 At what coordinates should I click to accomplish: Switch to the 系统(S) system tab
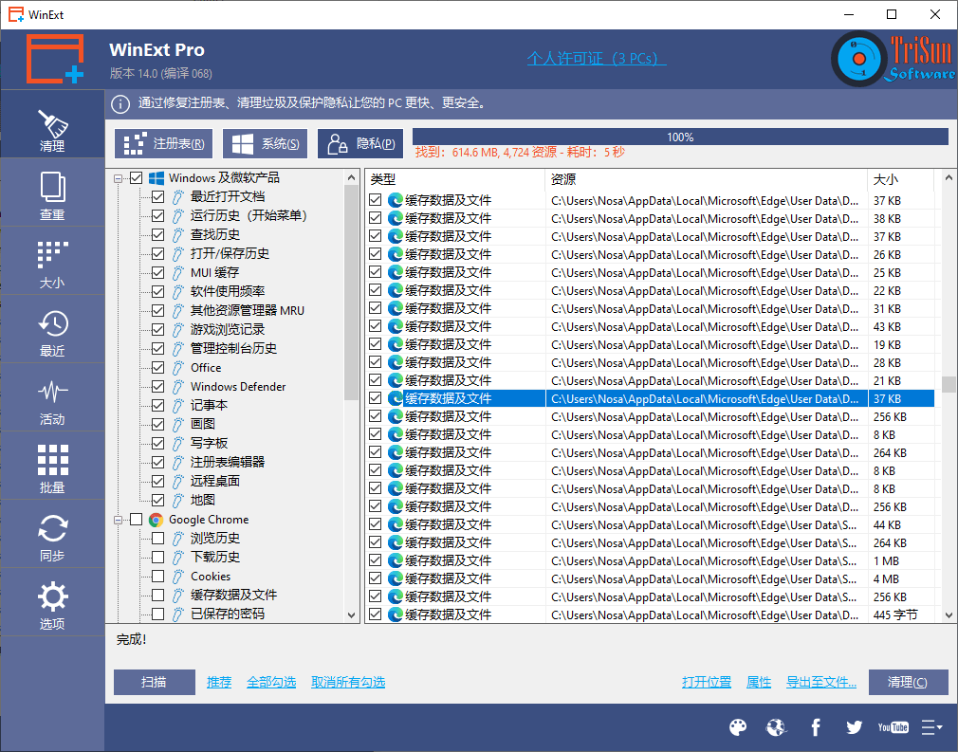[x=266, y=144]
